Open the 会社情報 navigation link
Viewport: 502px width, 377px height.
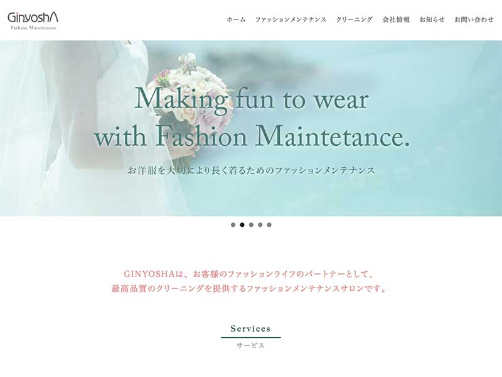396,19
